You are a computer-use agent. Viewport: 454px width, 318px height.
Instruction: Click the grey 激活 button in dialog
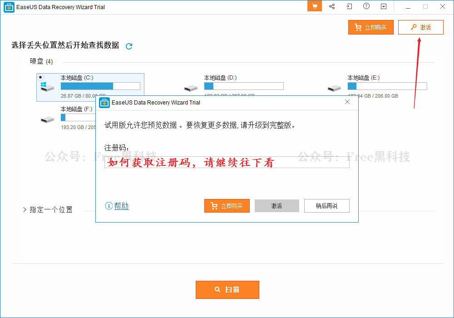277,206
